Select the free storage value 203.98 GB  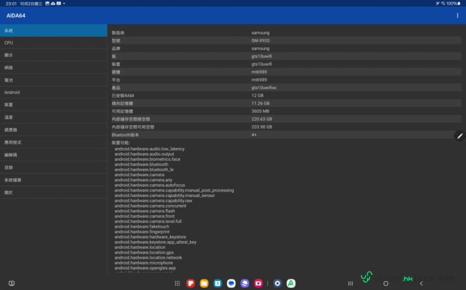tap(261, 127)
